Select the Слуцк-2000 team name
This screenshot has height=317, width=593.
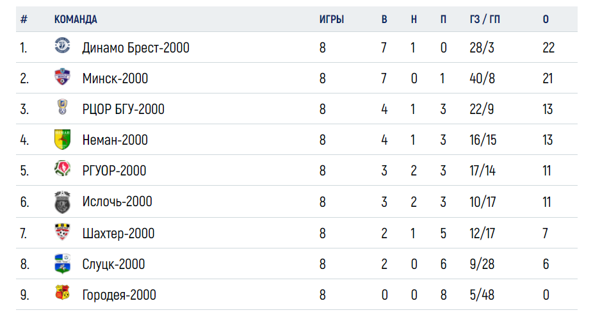[x=113, y=264]
